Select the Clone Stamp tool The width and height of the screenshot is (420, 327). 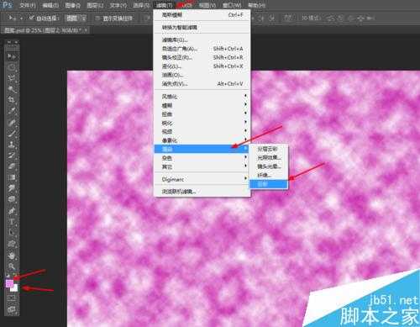click(x=12, y=145)
